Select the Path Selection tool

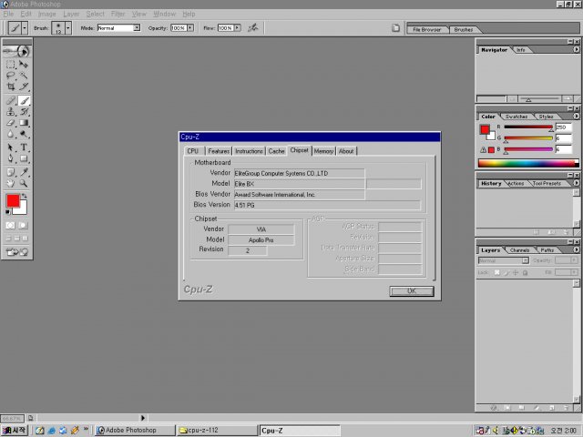pos(11,147)
